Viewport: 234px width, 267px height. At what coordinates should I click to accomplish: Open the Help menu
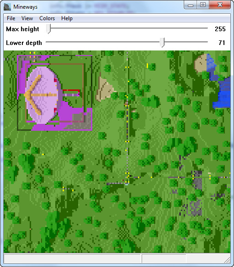(x=67, y=18)
